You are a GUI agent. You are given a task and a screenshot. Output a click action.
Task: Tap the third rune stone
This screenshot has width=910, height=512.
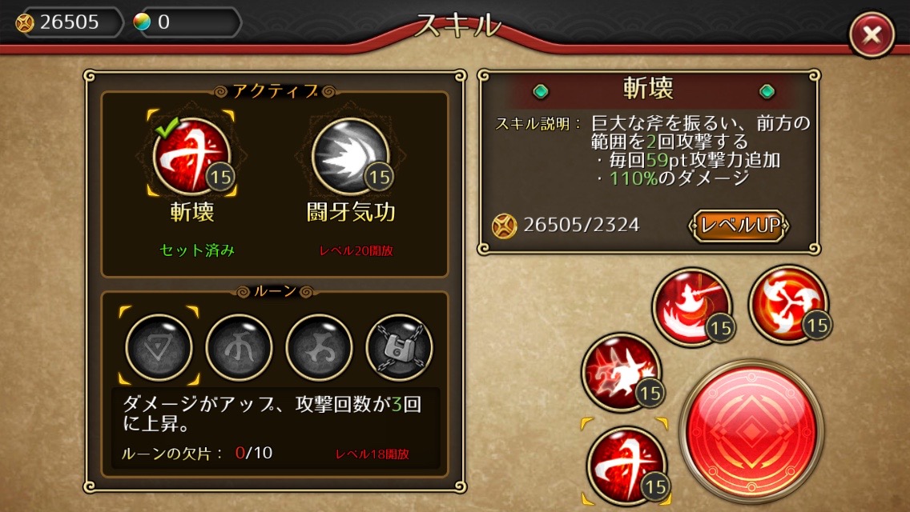[x=319, y=346]
